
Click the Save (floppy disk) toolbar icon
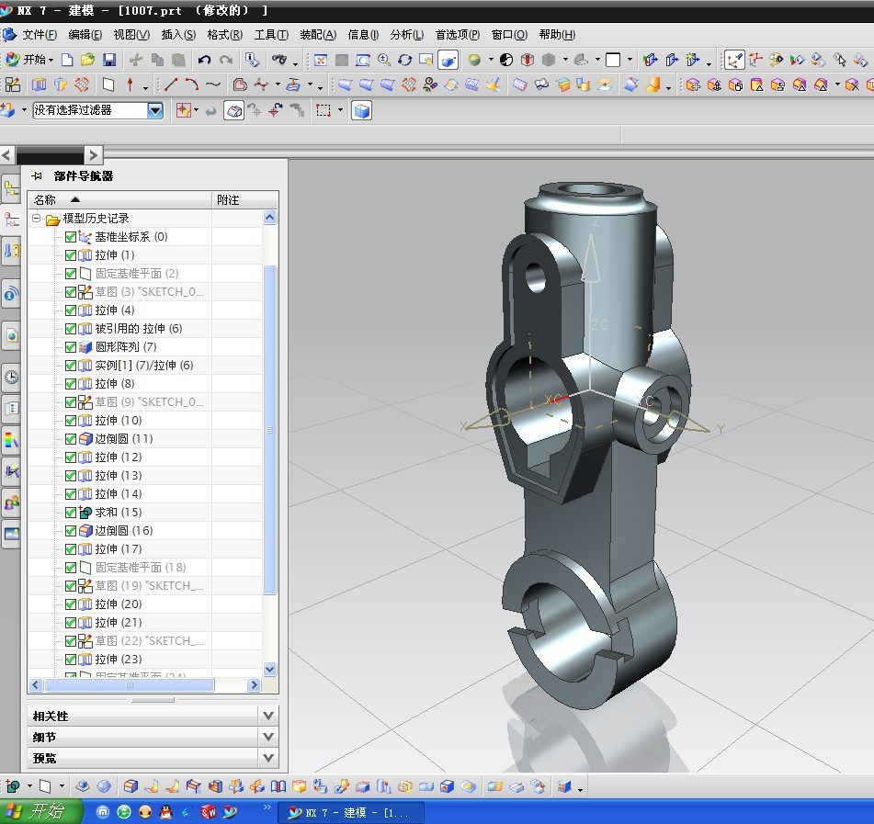click(109, 60)
